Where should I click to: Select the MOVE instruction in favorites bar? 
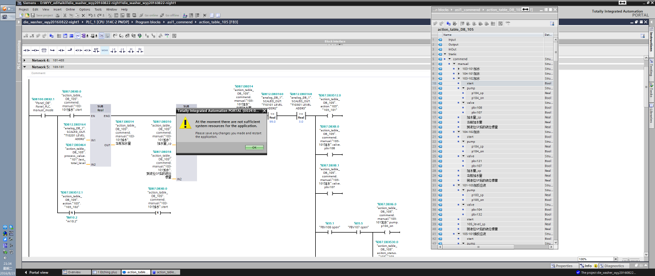(x=104, y=50)
